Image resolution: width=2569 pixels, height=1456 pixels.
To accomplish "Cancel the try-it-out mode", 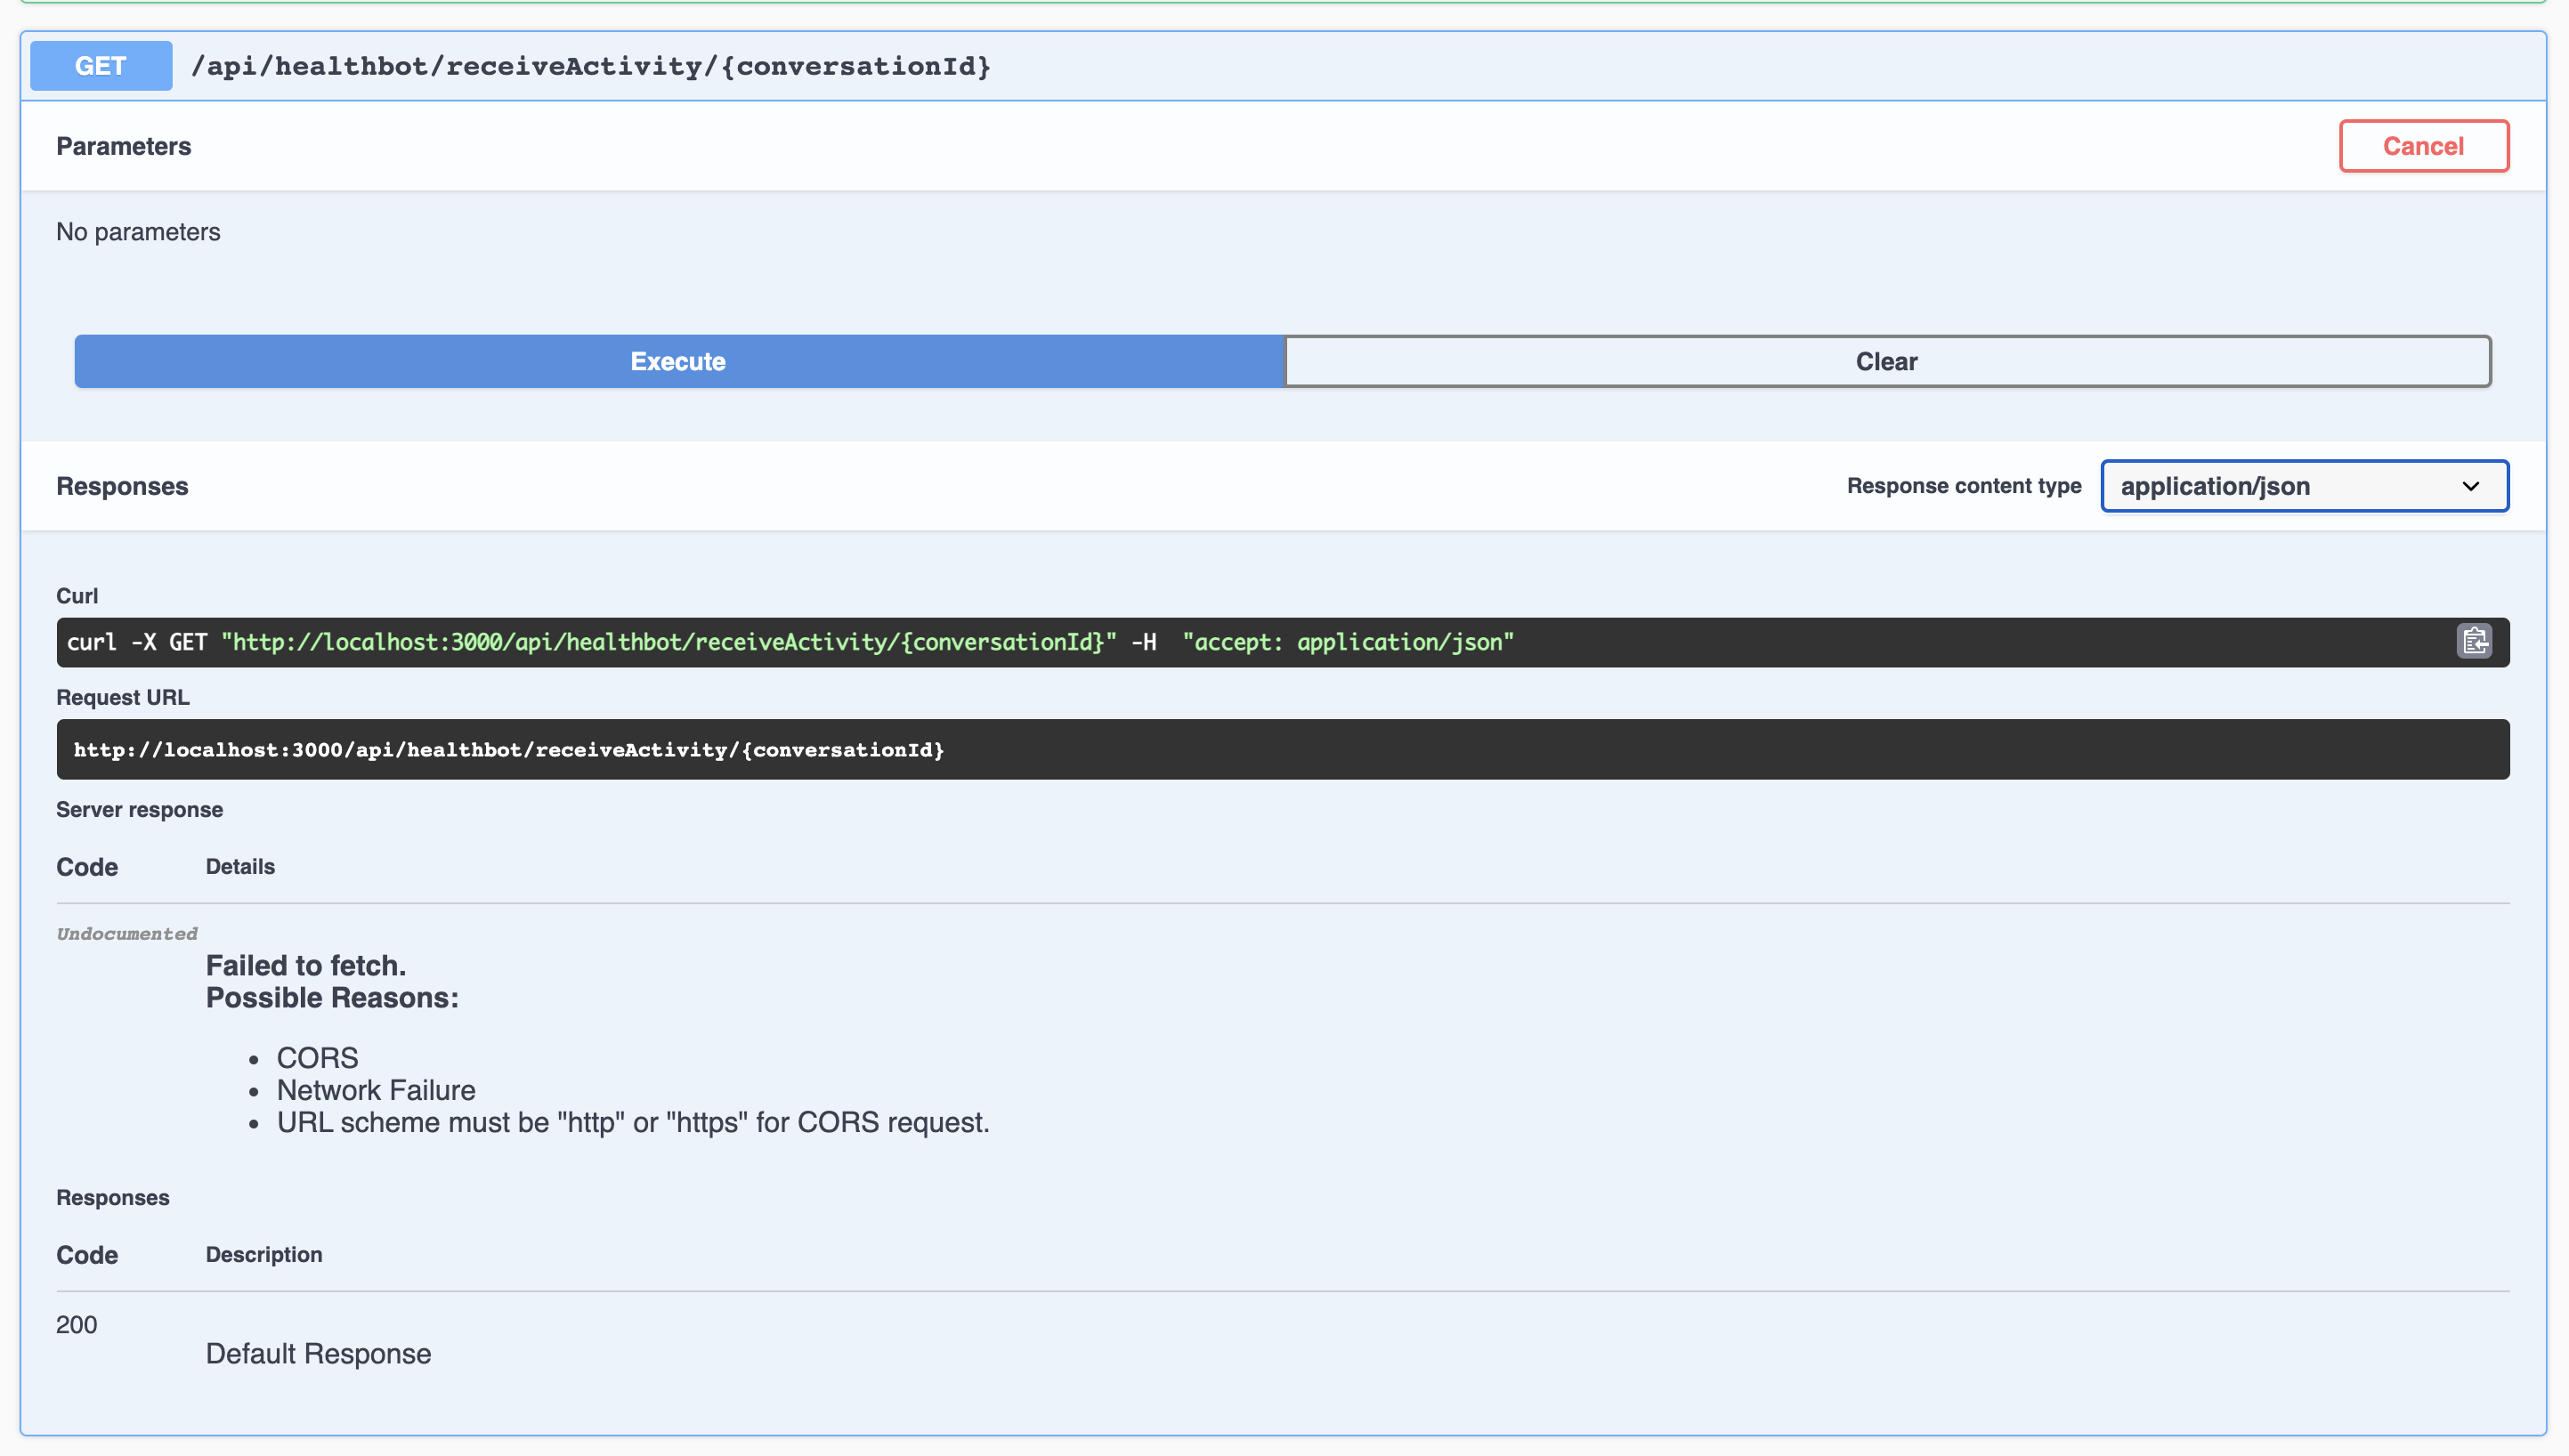I will coord(2422,146).
